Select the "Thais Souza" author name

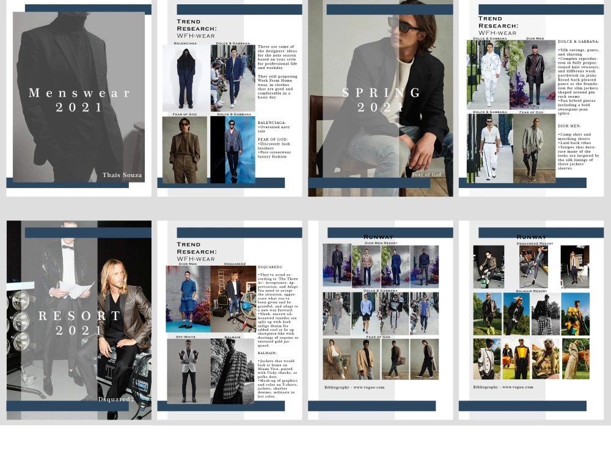click(x=122, y=175)
